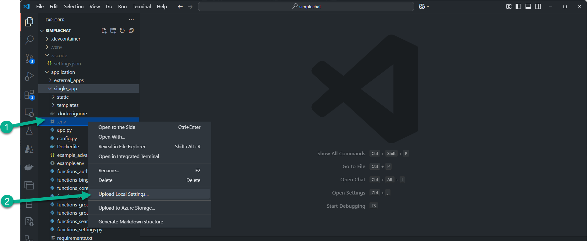This screenshot has width=587, height=241.
Task: Collapse the single_app folder
Action: coord(65,89)
